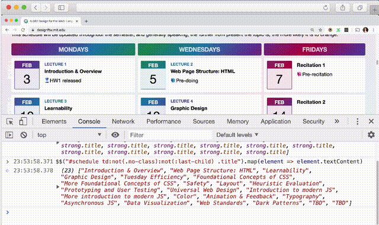This screenshot has height=225, width=379.
Task: Open the Learnability lecture
Action: [58, 108]
